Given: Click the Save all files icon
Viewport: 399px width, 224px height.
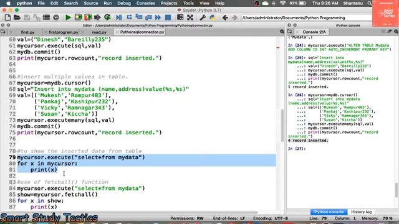Looking at the screenshot, I should coord(36,17).
